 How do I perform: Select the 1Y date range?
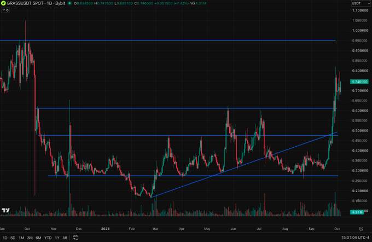point(57,238)
